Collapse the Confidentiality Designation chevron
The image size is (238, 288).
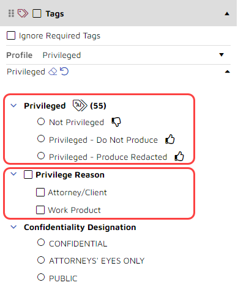(13, 227)
